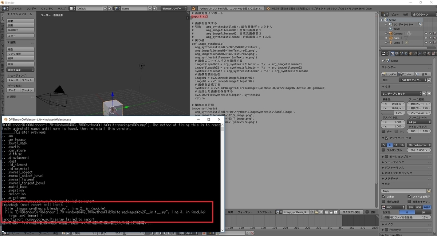Open the UV画像エディター display dropdown
The image size is (437, 236).
(x=413, y=80)
